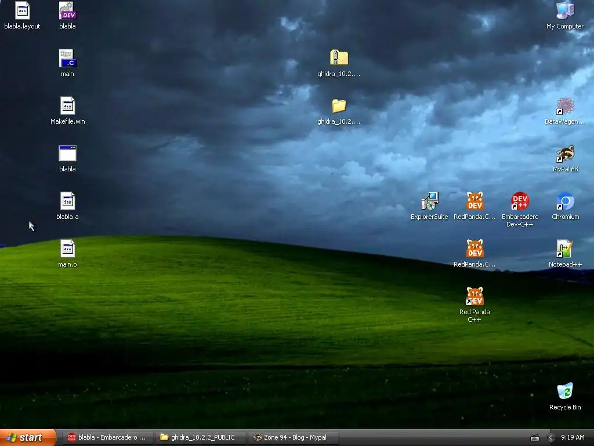Select the Notepad++ shortcut icon
This screenshot has height=446, width=594.
tap(565, 249)
